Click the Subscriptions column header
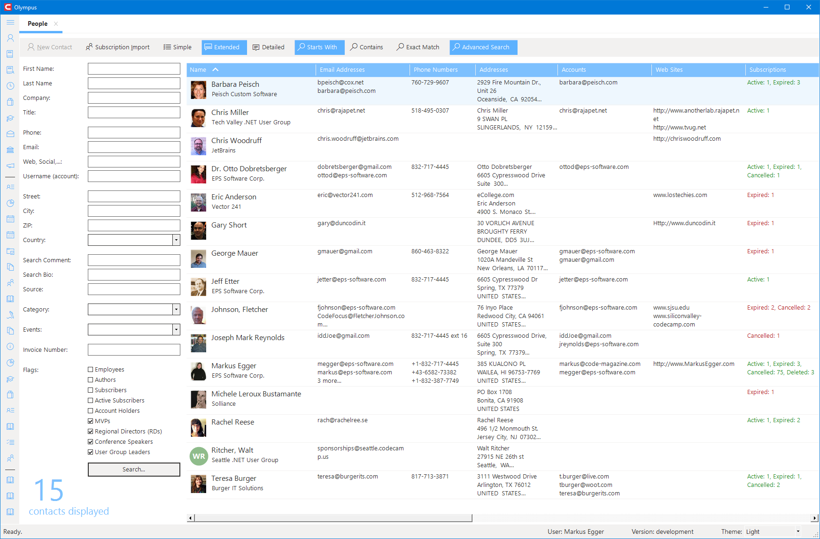The image size is (820, 539). coord(782,70)
